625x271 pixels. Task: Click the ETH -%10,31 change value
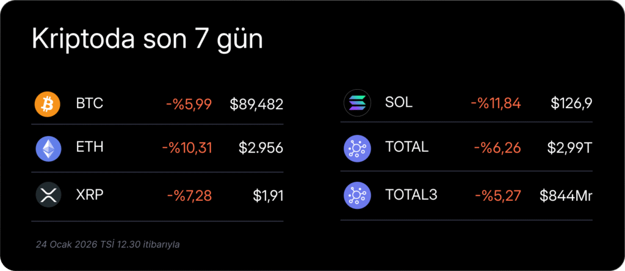[187, 147]
